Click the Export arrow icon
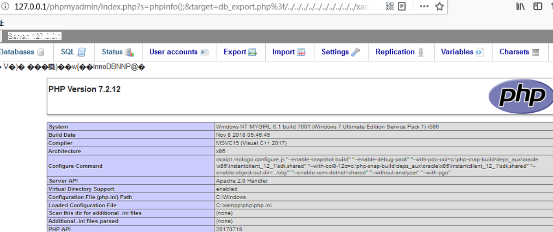Viewport: 553px width, 232px height. coord(253,52)
